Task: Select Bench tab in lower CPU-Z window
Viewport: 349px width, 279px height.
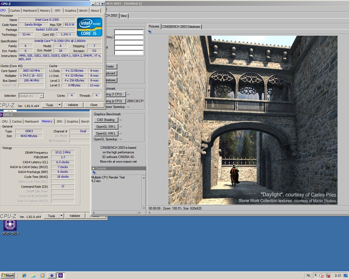Action: [x=85, y=122]
